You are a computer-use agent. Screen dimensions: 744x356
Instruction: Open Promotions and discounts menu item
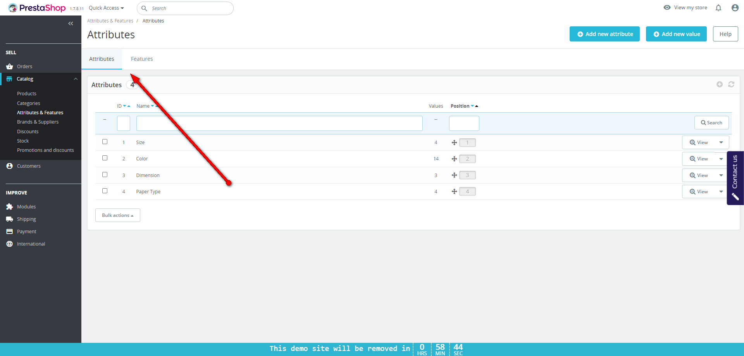tap(45, 150)
